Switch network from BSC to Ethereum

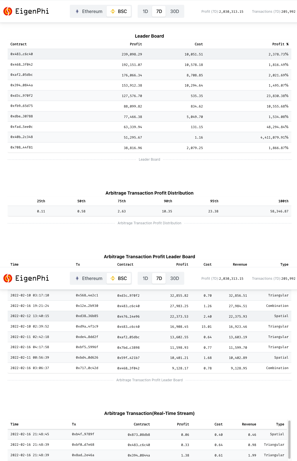point(88,11)
